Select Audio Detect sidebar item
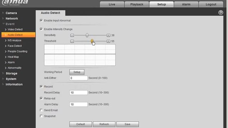The width and height of the screenshot is (228, 128). 18,35
